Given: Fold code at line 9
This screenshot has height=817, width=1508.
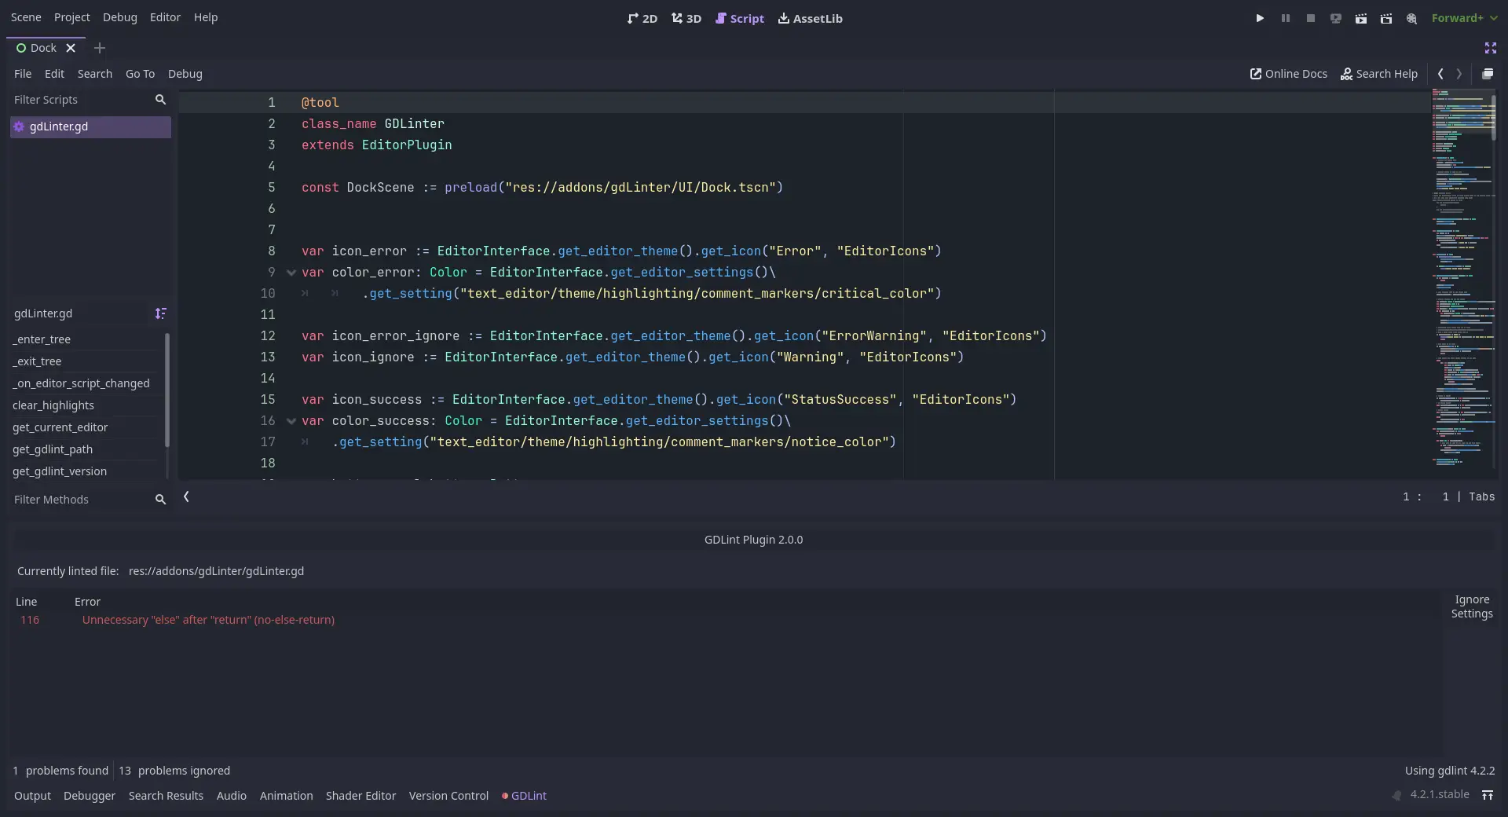Looking at the screenshot, I should (x=291, y=273).
